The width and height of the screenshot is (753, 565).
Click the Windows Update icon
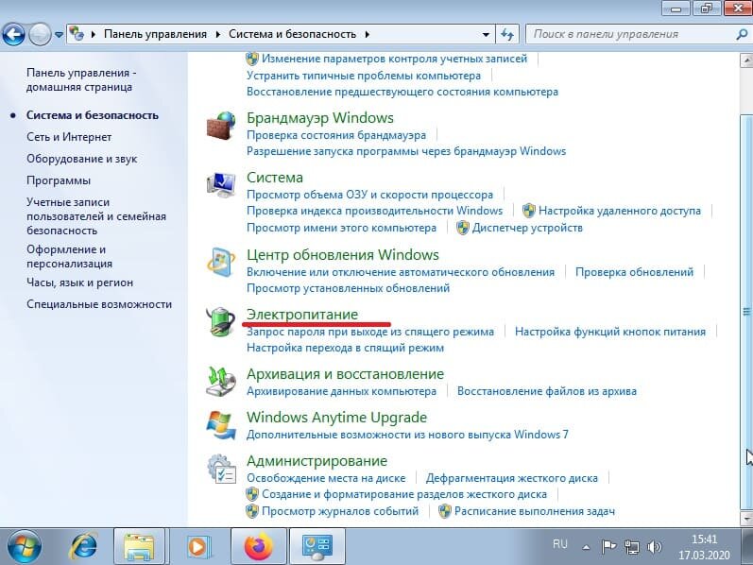221,262
